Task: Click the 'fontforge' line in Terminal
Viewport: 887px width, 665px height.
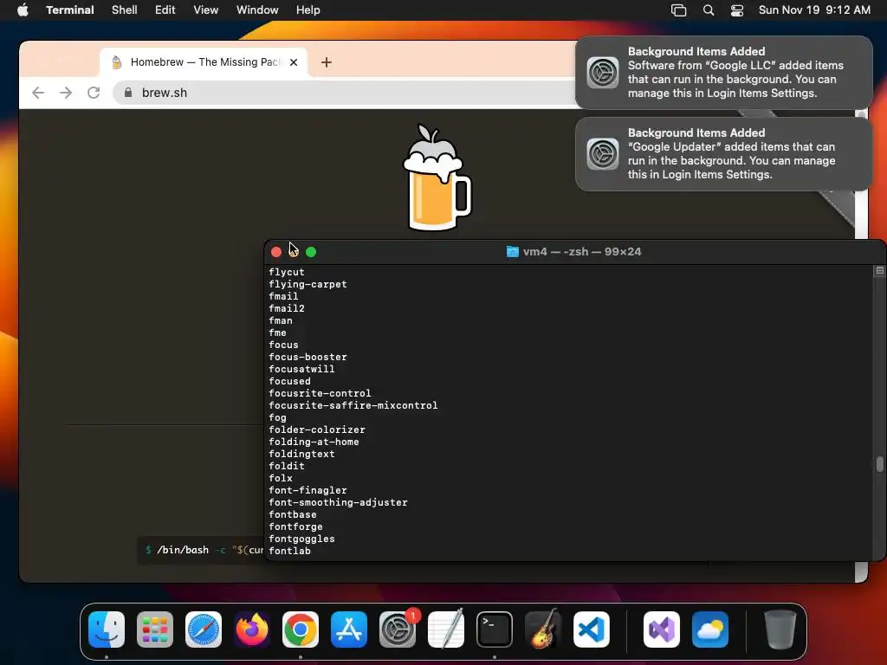Action: point(295,526)
